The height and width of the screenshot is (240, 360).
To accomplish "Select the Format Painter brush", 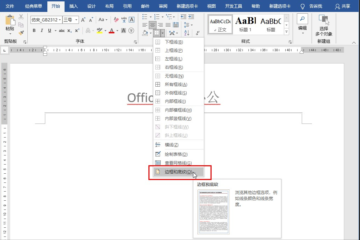I will click(21, 33).
